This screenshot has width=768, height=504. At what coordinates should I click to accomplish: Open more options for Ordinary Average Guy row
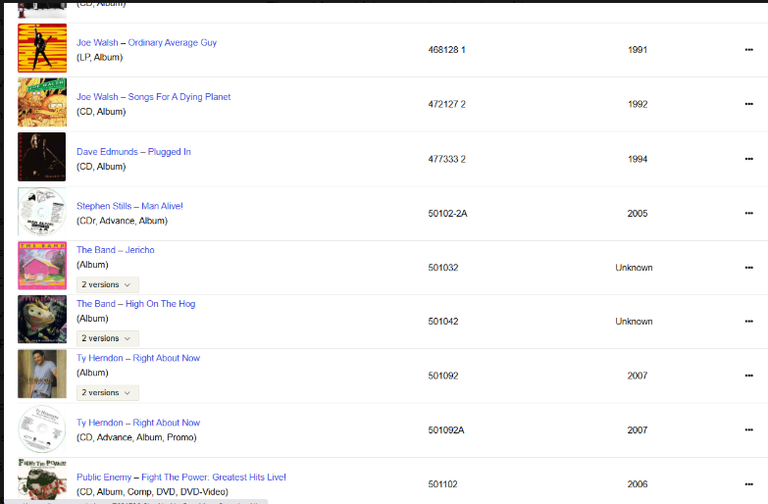click(748, 49)
